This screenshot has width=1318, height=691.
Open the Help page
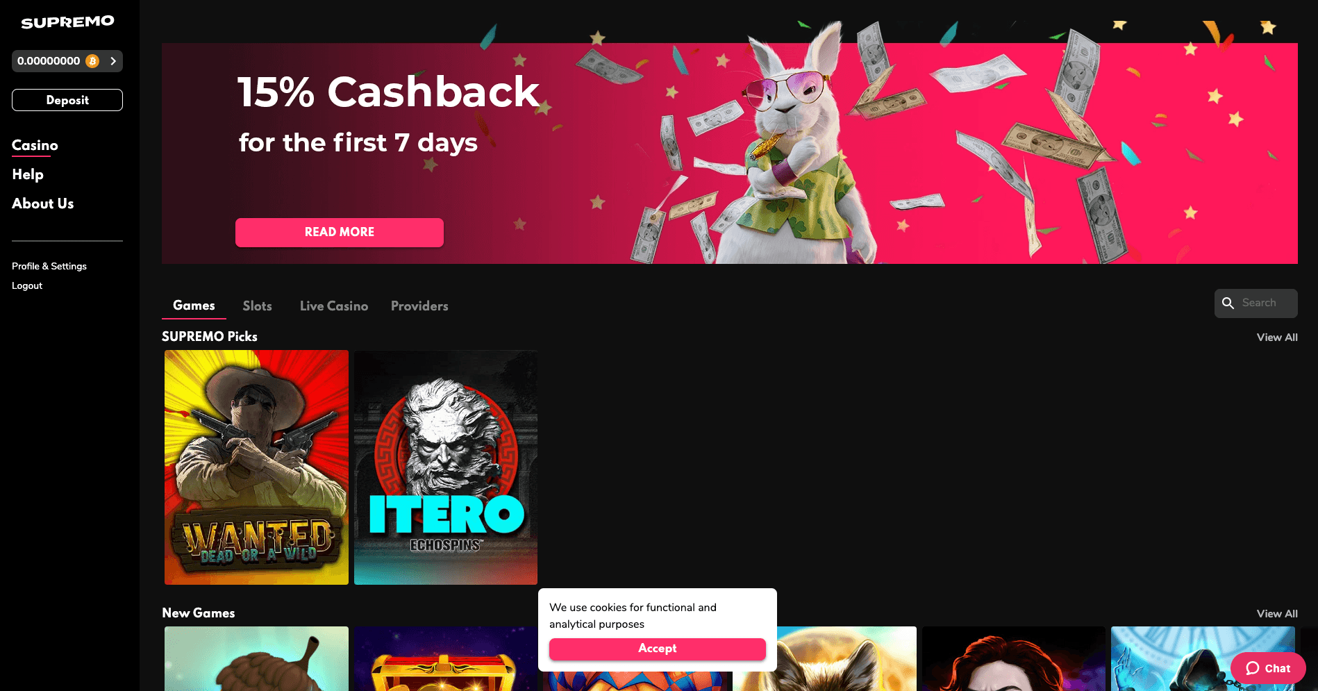coord(28,174)
